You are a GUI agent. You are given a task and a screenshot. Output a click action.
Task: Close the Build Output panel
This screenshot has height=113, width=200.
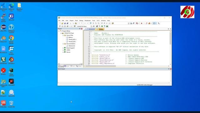click(171, 69)
